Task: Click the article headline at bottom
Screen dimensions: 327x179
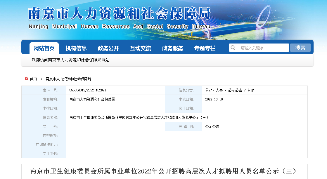Action: pyautogui.click(x=163, y=171)
